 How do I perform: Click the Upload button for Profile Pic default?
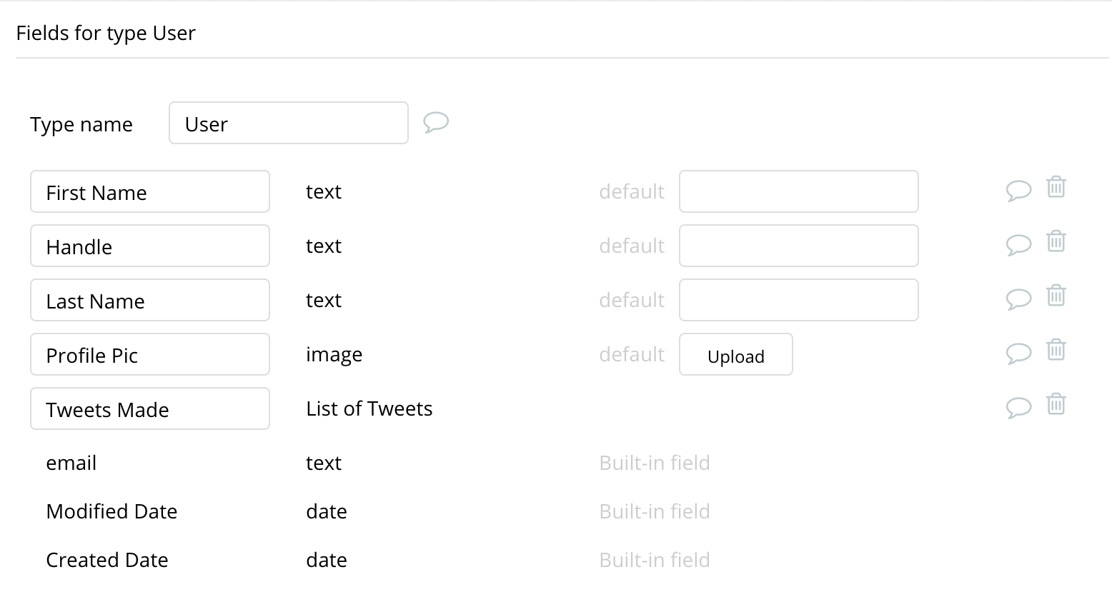click(x=735, y=355)
